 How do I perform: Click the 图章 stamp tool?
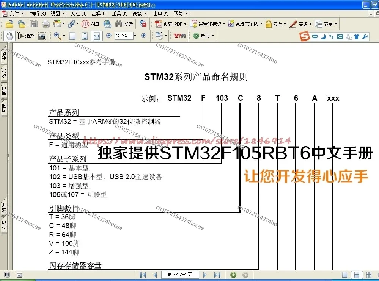pyautogui.click(x=91, y=24)
